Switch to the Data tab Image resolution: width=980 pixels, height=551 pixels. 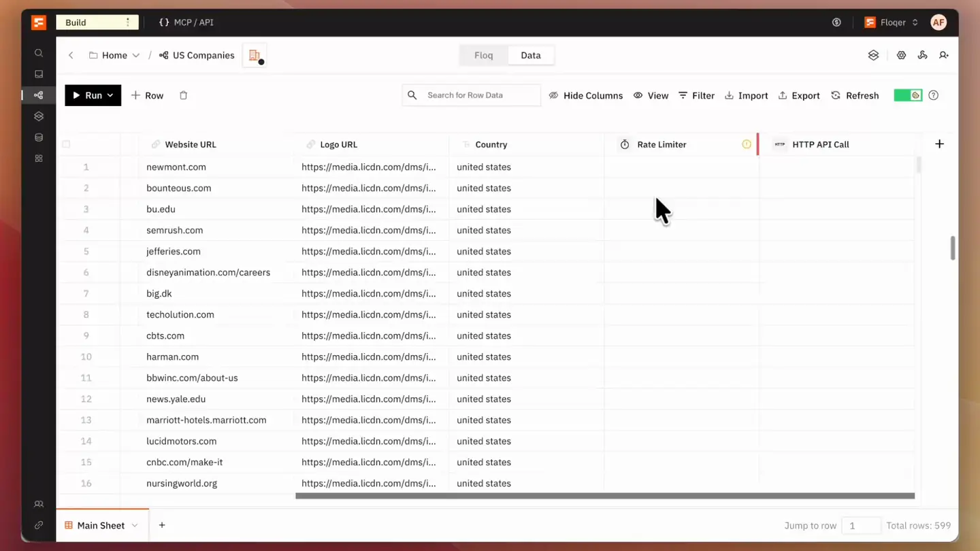(x=531, y=55)
